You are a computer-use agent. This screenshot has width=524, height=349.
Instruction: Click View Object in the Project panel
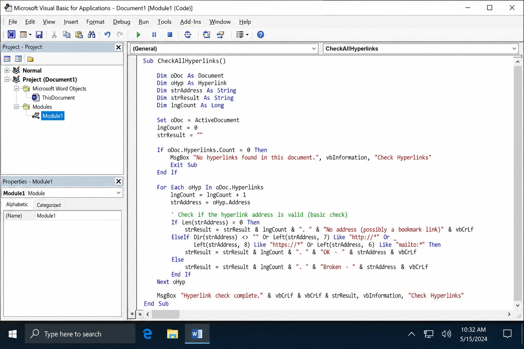[x=18, y=59]
